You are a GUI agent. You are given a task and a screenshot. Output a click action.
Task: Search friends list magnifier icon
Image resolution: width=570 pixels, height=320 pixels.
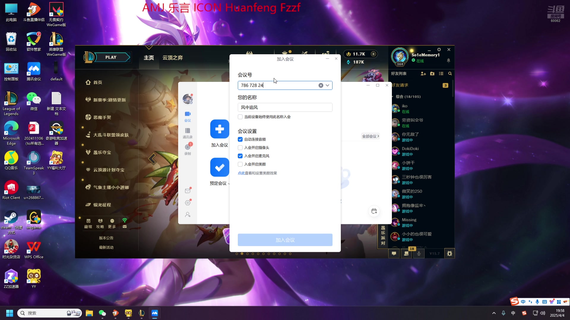click(450, 73)
